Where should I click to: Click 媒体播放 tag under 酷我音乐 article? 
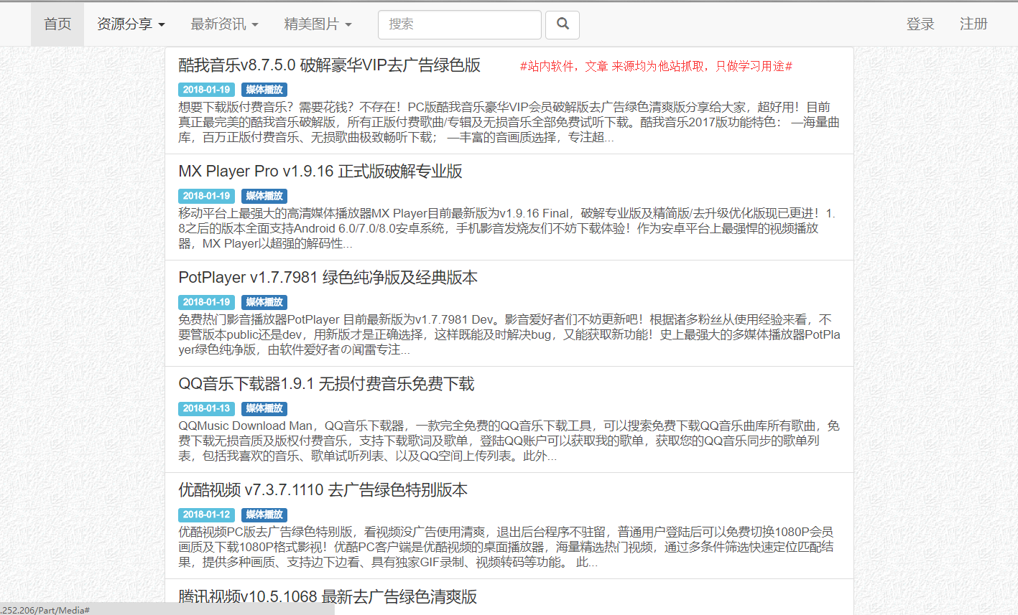tap(264, 90)
